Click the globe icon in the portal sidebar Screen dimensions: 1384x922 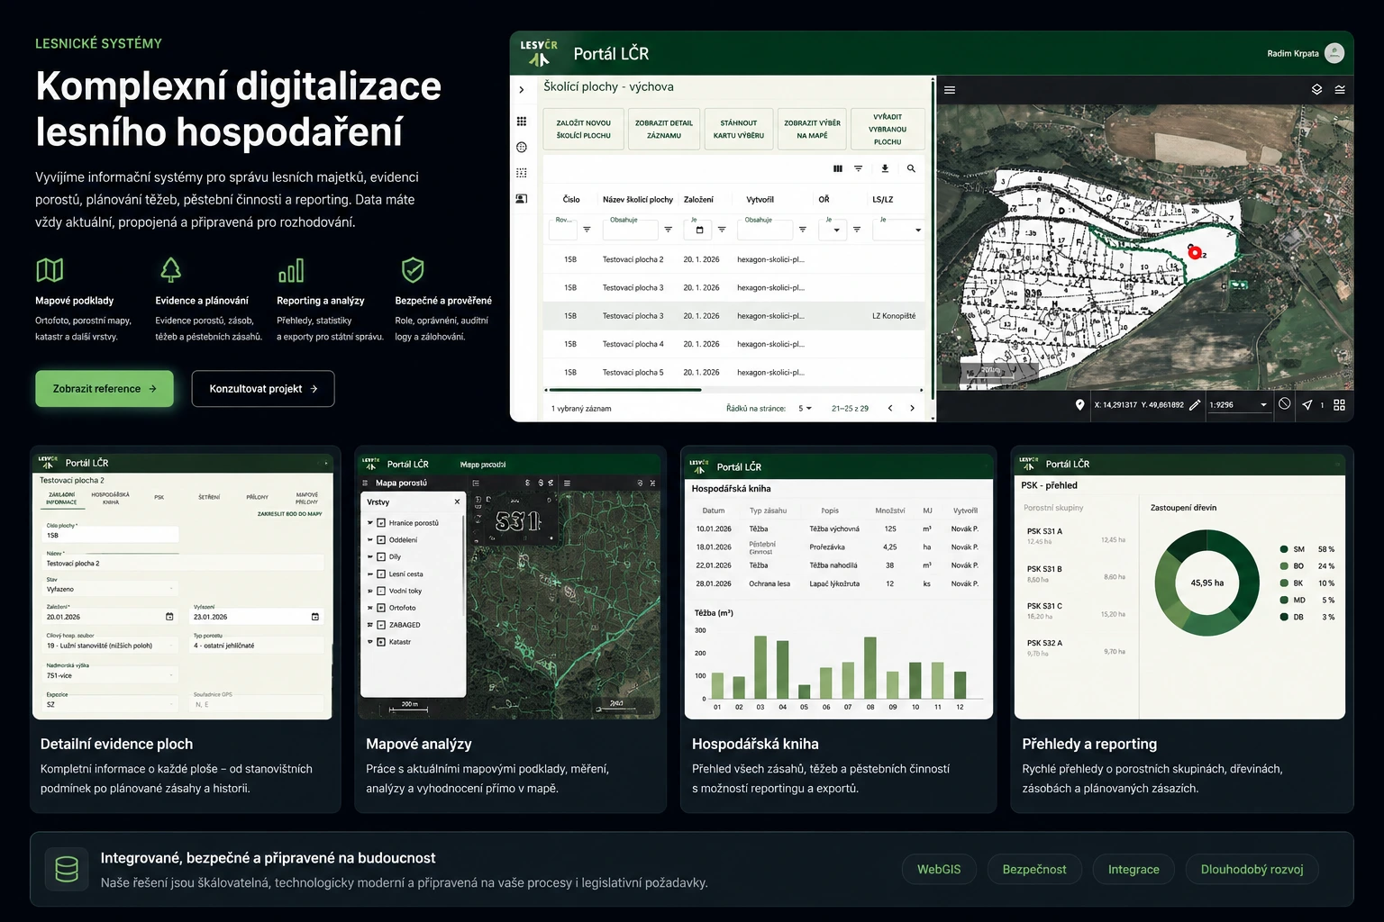pos(522,147)
